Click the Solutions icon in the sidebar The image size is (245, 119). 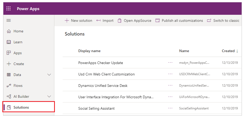click(x=9, y=107)
